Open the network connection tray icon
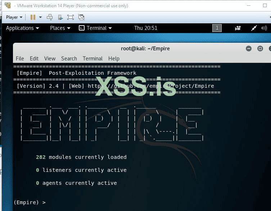This screenshot has height=211, width=271. 254,28
